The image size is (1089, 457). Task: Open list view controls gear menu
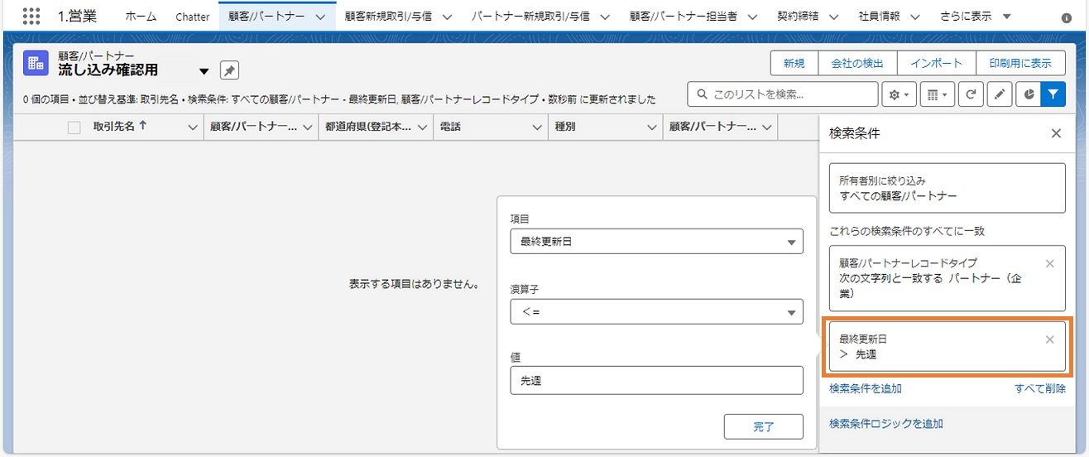[899, 94]
